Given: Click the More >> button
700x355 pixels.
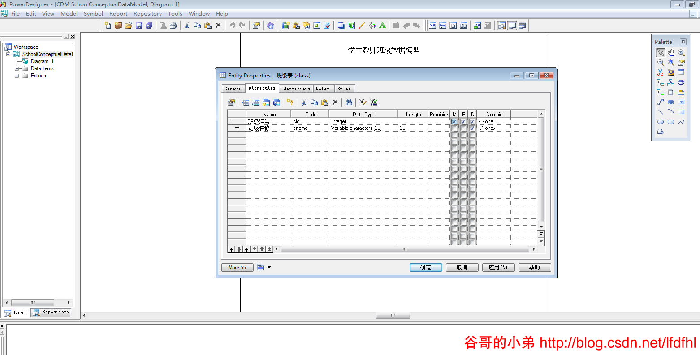Looking at the screenshot, I should point(238,267).
